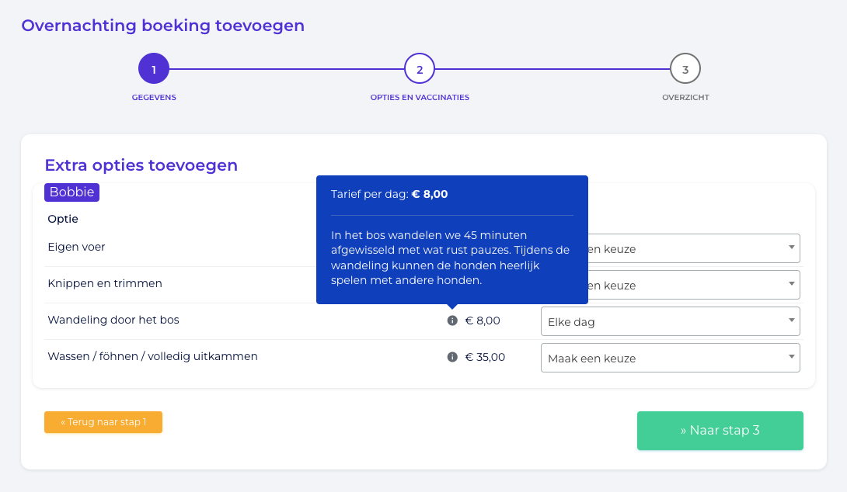Click the 'Extra opties toevoegen' heading
Image resolution: width=847 pixels, height=492 pixels.
(x=141, y=165)
